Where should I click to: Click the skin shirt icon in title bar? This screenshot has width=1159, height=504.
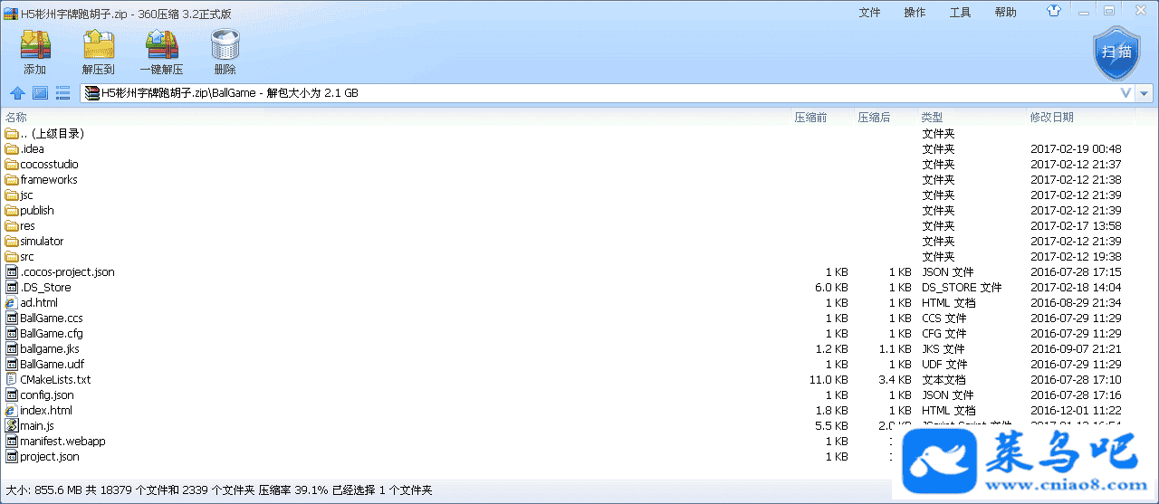click(x=1054, y=12)
